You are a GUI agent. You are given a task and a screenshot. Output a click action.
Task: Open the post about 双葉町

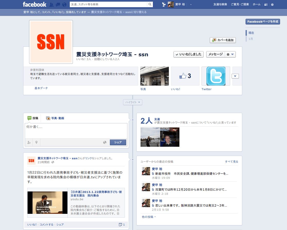pyautogui.click(x=191, y=189)
